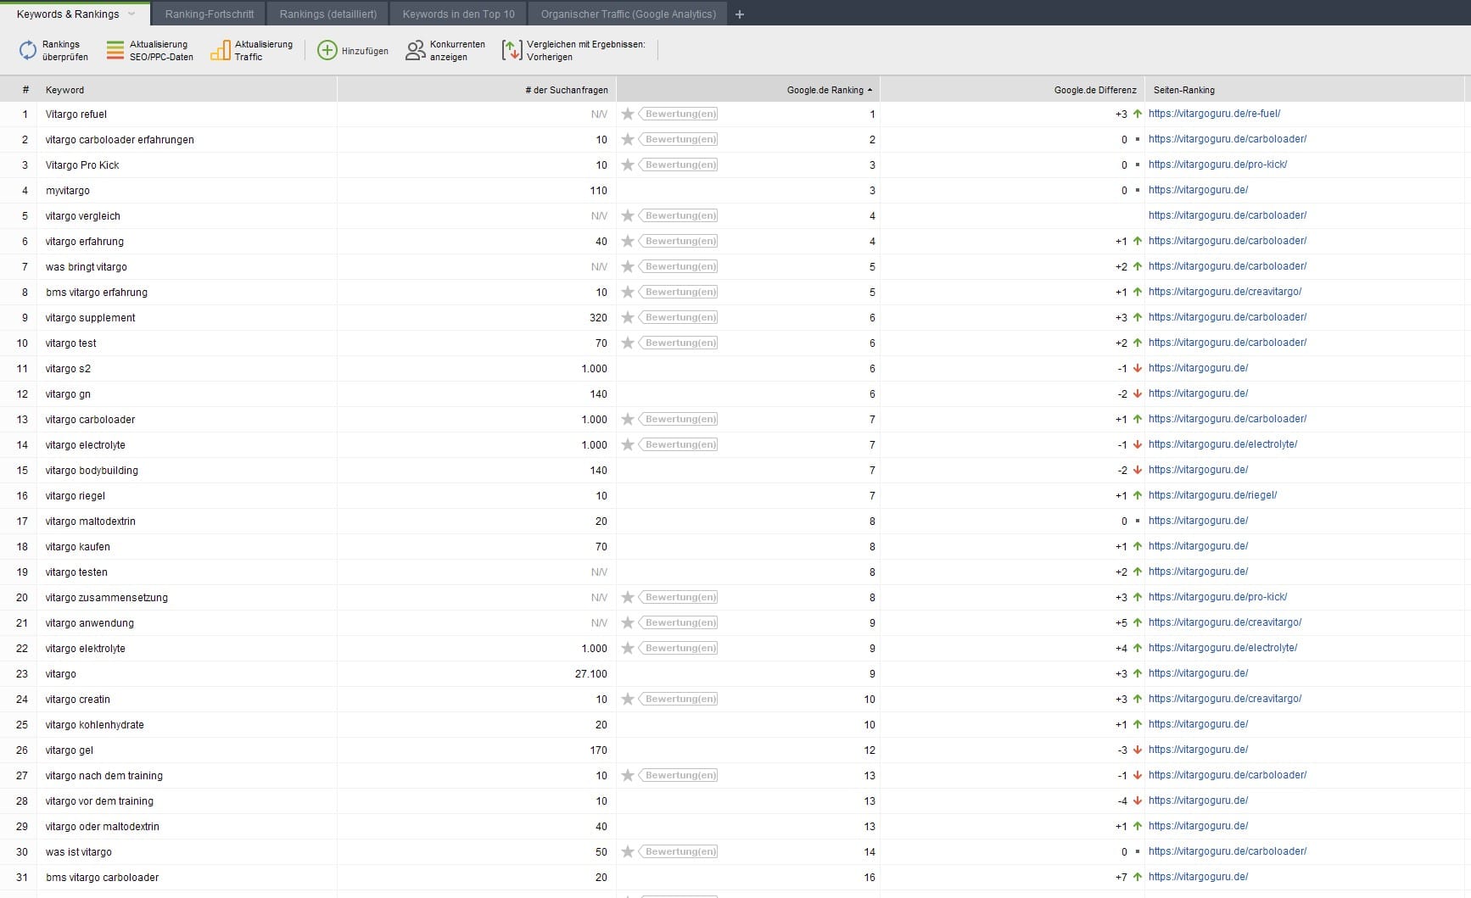Select the keyword 'vitargo gel'
Screen dimensions: 1471x898
[x=70, y=750]
